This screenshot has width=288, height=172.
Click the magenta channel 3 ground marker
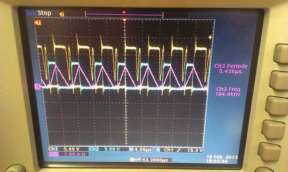pos(38,87)
